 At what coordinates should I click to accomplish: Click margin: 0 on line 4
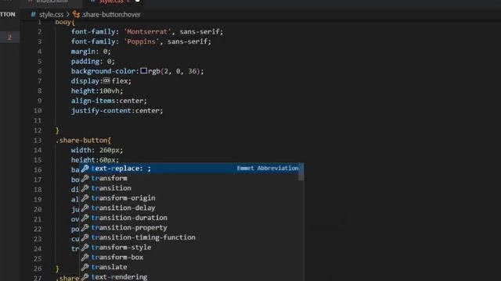(x=91, y=52)
